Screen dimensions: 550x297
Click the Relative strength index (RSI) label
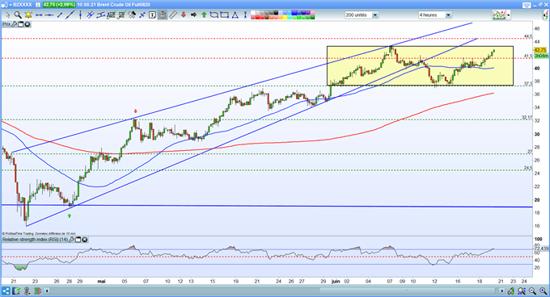click(35, 240)
